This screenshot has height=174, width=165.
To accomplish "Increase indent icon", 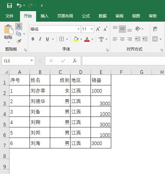I will pos(145,39).
